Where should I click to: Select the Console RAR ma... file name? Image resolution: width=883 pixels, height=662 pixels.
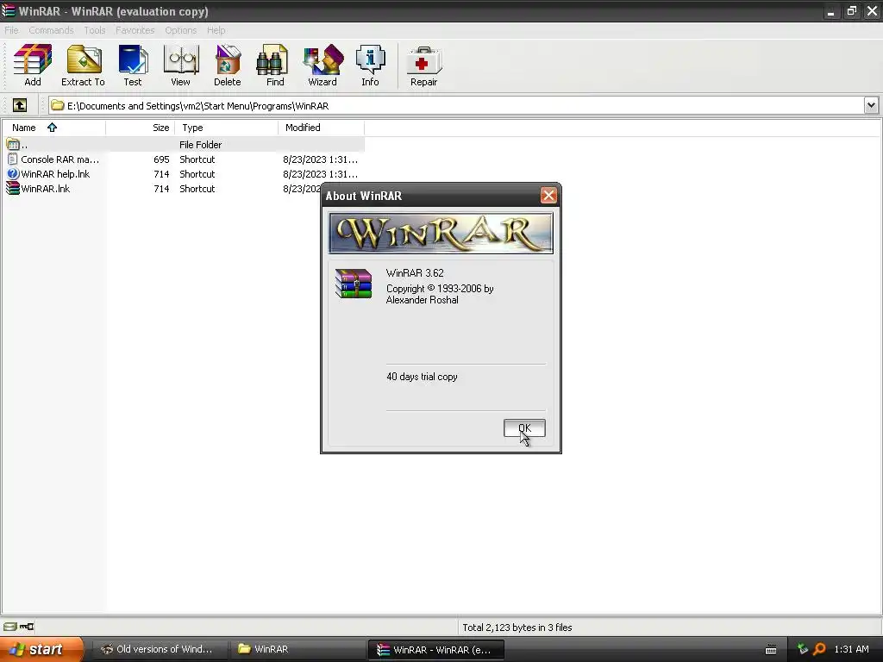coord(60,159)
